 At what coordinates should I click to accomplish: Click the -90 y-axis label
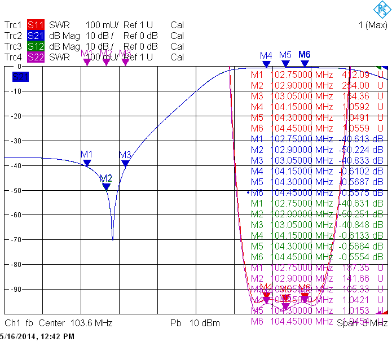[x=16, y=290]
